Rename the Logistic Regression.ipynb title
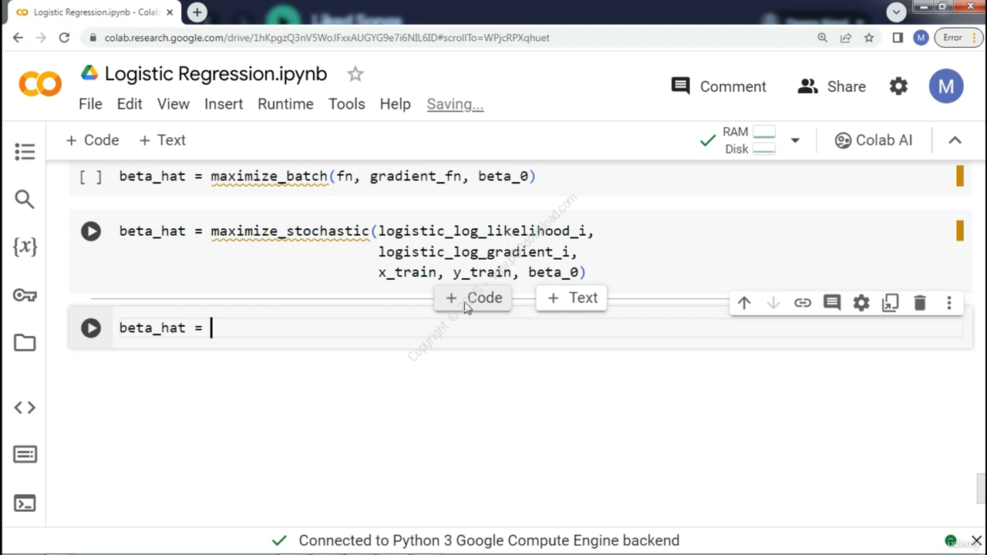987x555 pixels. (x=216, y=74)
